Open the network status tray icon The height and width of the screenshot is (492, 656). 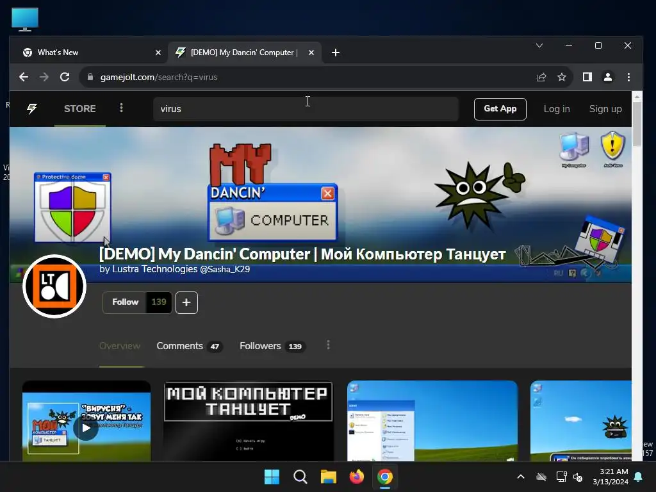pos(561,477)
